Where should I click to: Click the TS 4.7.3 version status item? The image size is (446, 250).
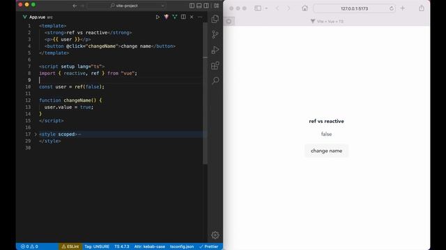(122, 247)
